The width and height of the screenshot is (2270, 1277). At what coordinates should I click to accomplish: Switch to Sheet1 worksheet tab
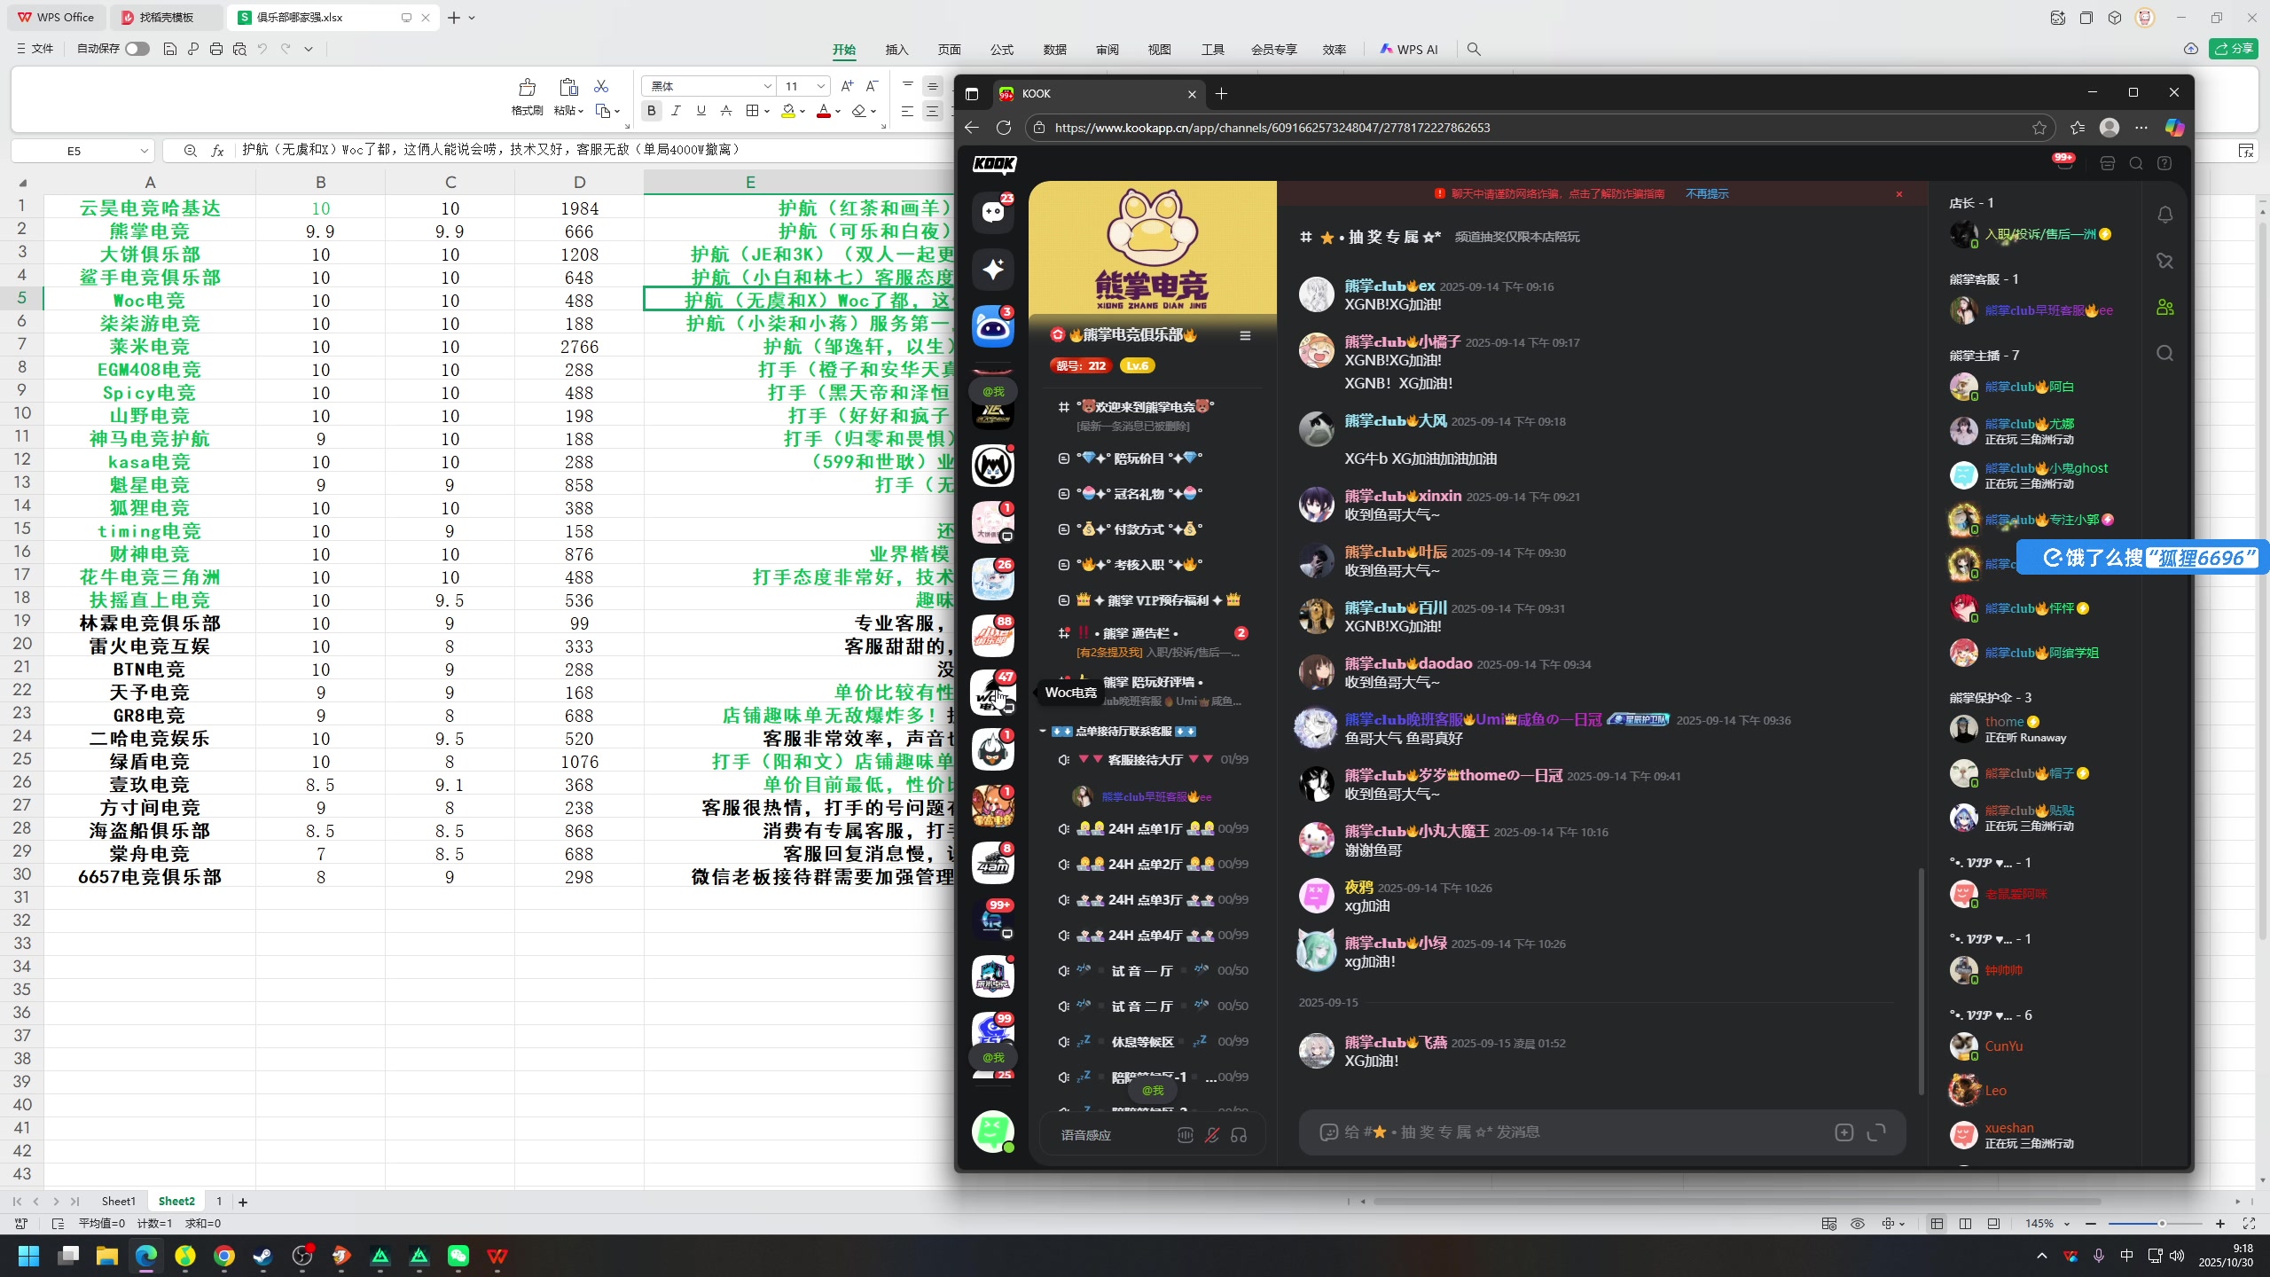tap(118, 1201)
